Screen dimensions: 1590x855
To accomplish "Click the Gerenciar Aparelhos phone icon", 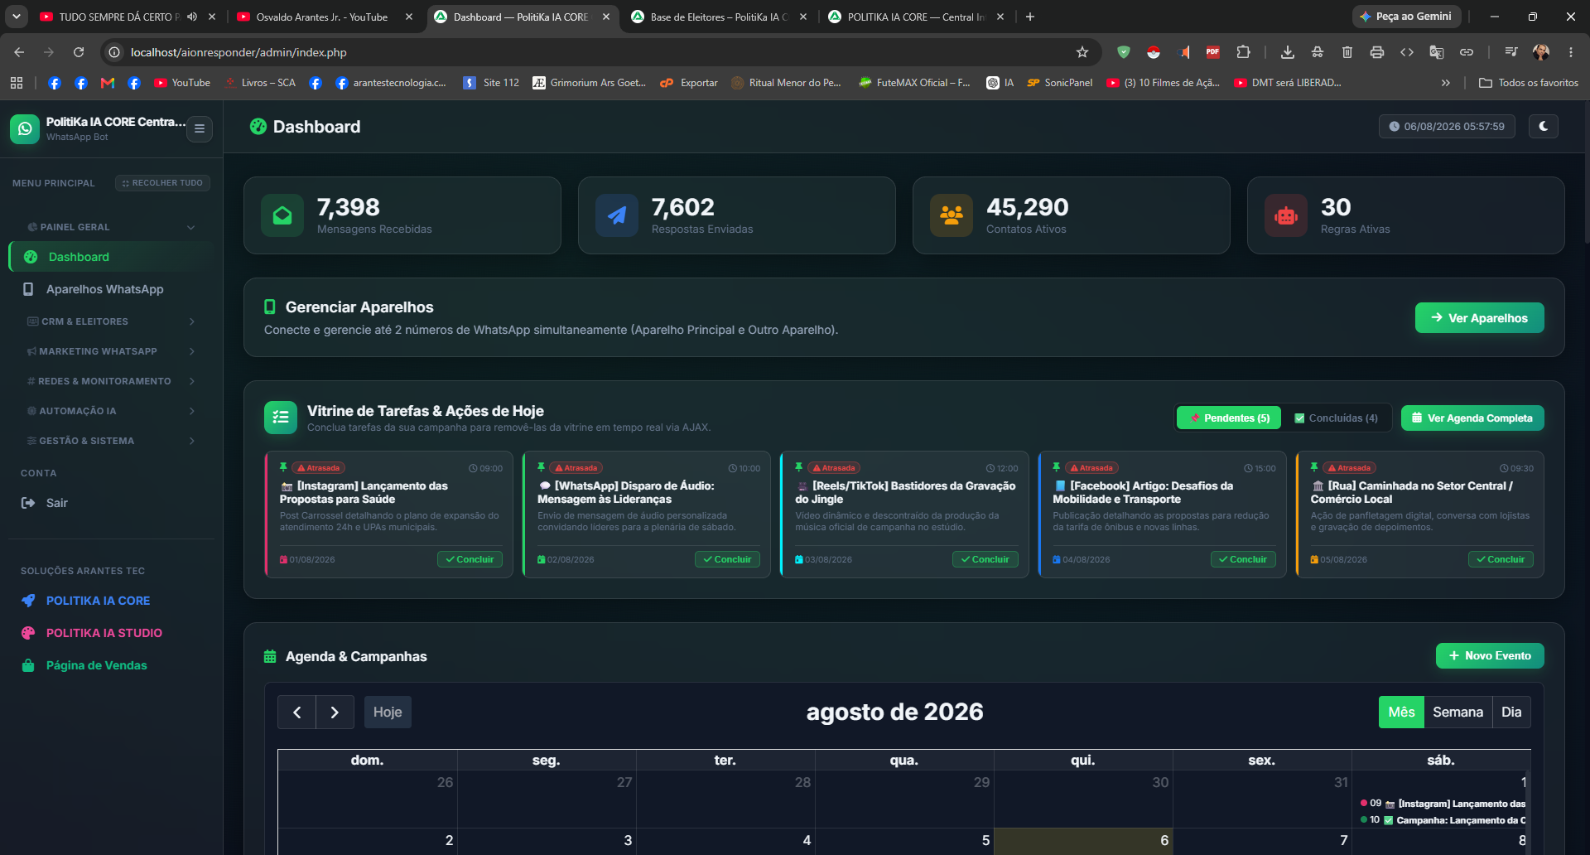I will (x=269, y=307).
